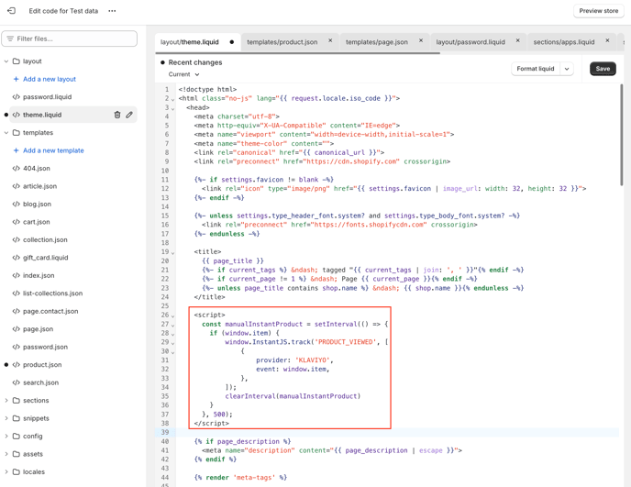
Task: Open gift_card.liquid template file
Action: [45, 258]
